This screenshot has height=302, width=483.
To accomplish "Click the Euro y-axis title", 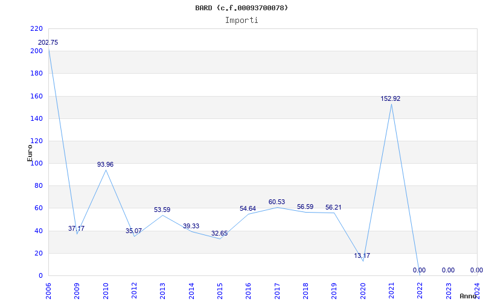I will (x=30, y=153).
